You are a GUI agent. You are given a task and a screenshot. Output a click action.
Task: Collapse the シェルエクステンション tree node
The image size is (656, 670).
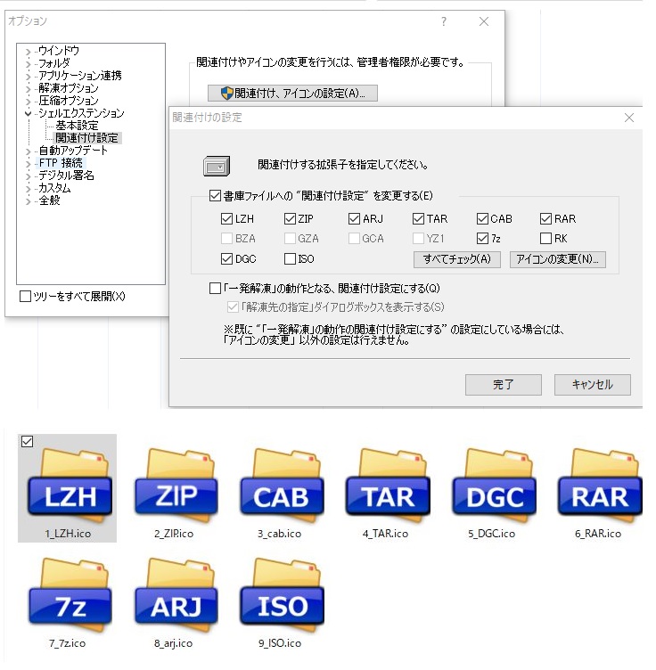(x=28, y=114)
